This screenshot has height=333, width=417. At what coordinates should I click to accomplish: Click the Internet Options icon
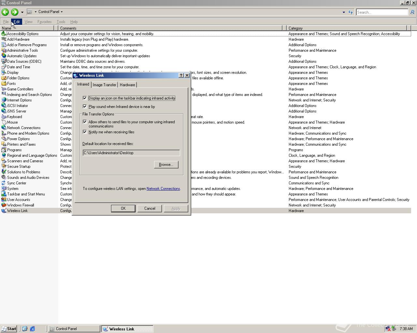pos(4,100)
